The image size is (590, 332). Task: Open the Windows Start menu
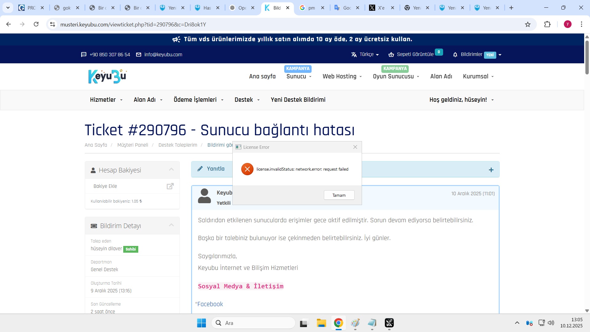pyautogui.click(x=202, y=323)
